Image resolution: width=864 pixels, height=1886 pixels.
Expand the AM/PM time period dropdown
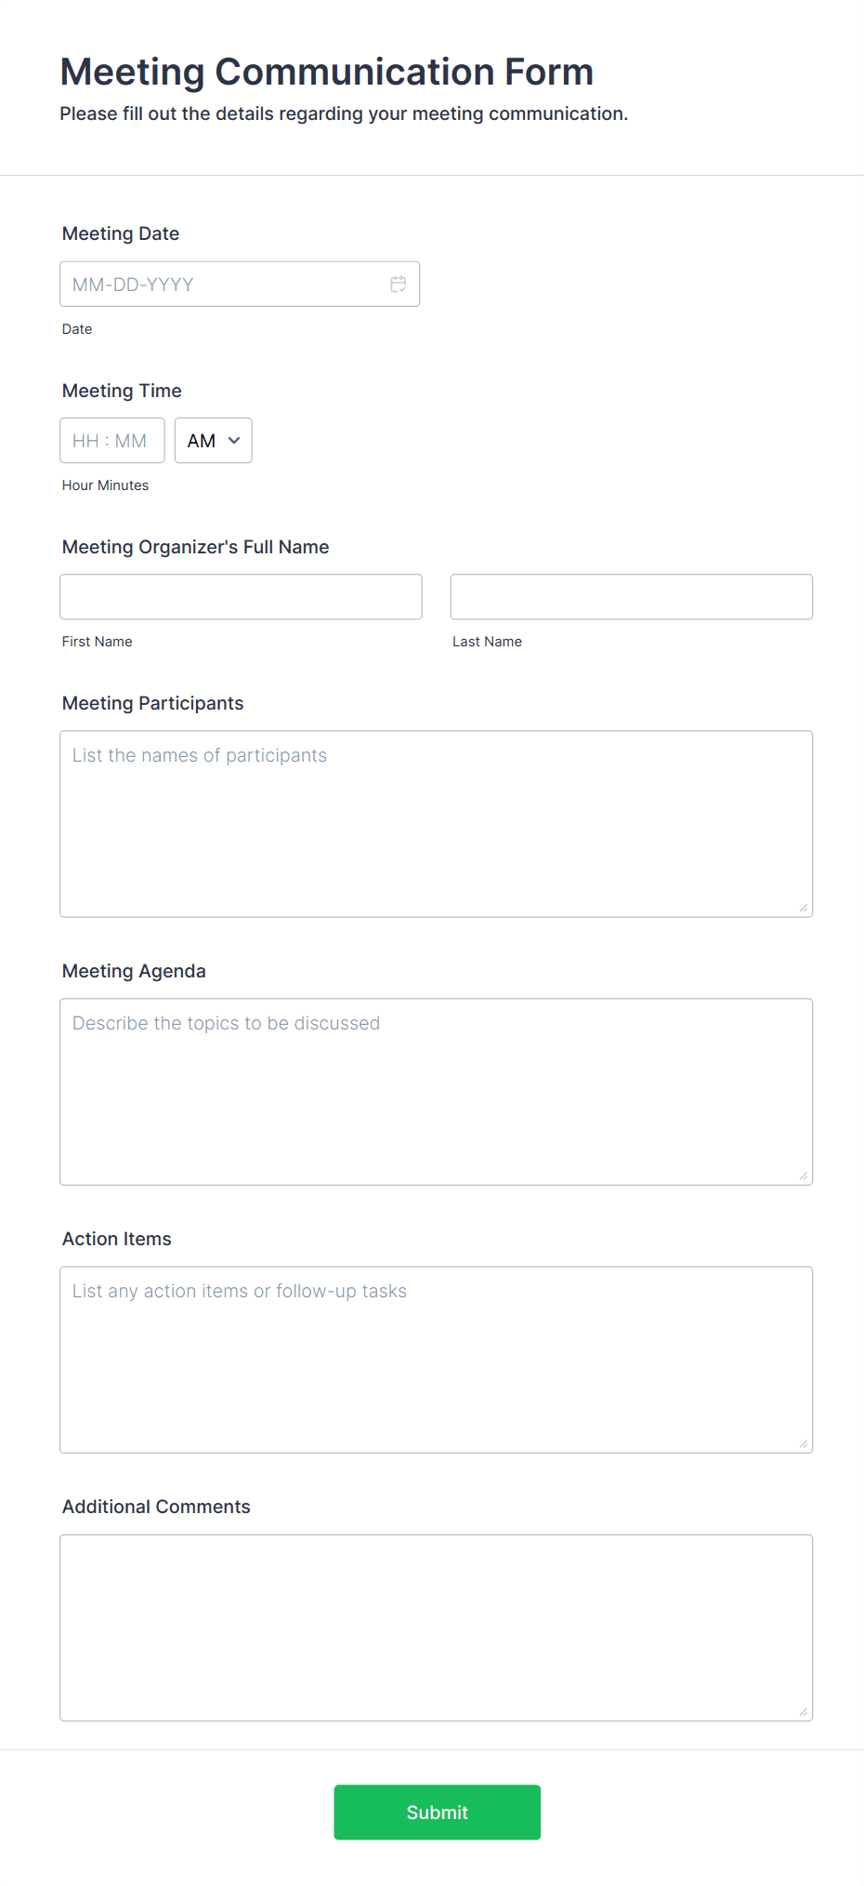213,440
